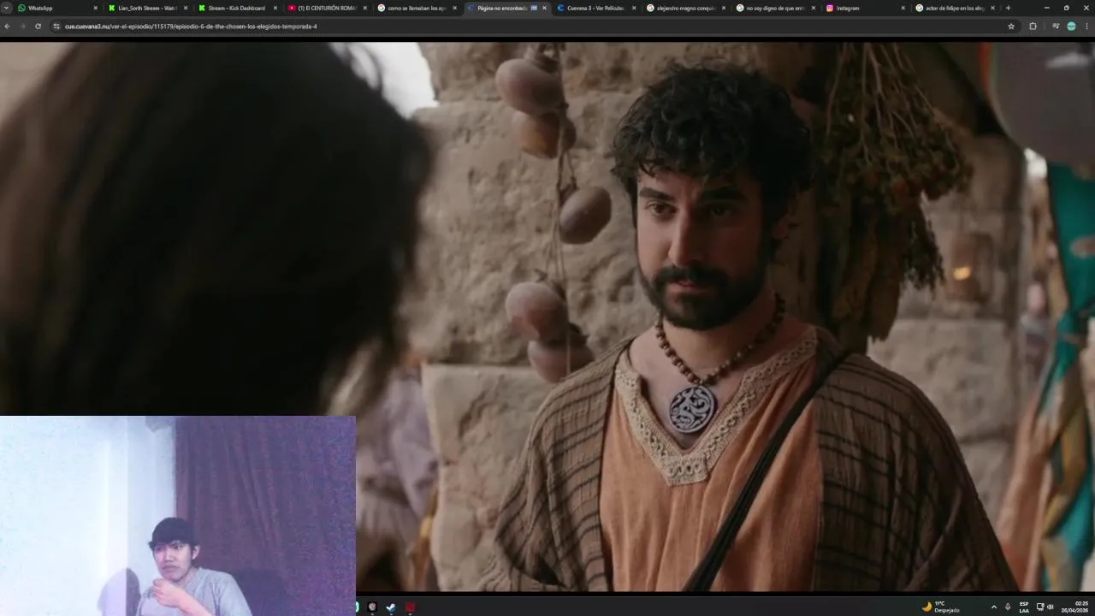Bookmark this page with the star
This screenshot has height=616, width=1095.
coord(1011,27)
